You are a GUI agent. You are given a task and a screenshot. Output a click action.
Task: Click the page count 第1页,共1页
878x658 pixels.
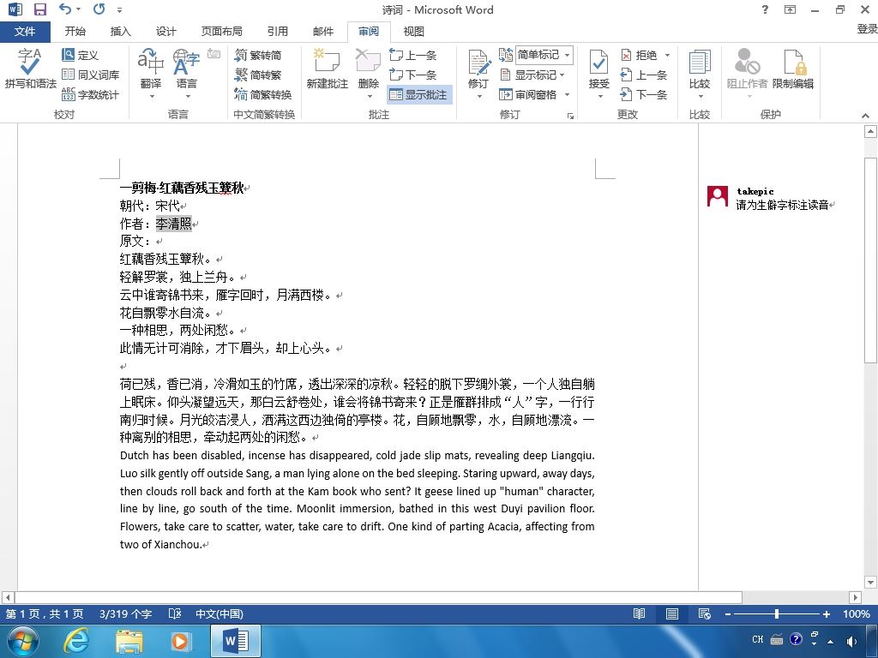tap(45, 613)
